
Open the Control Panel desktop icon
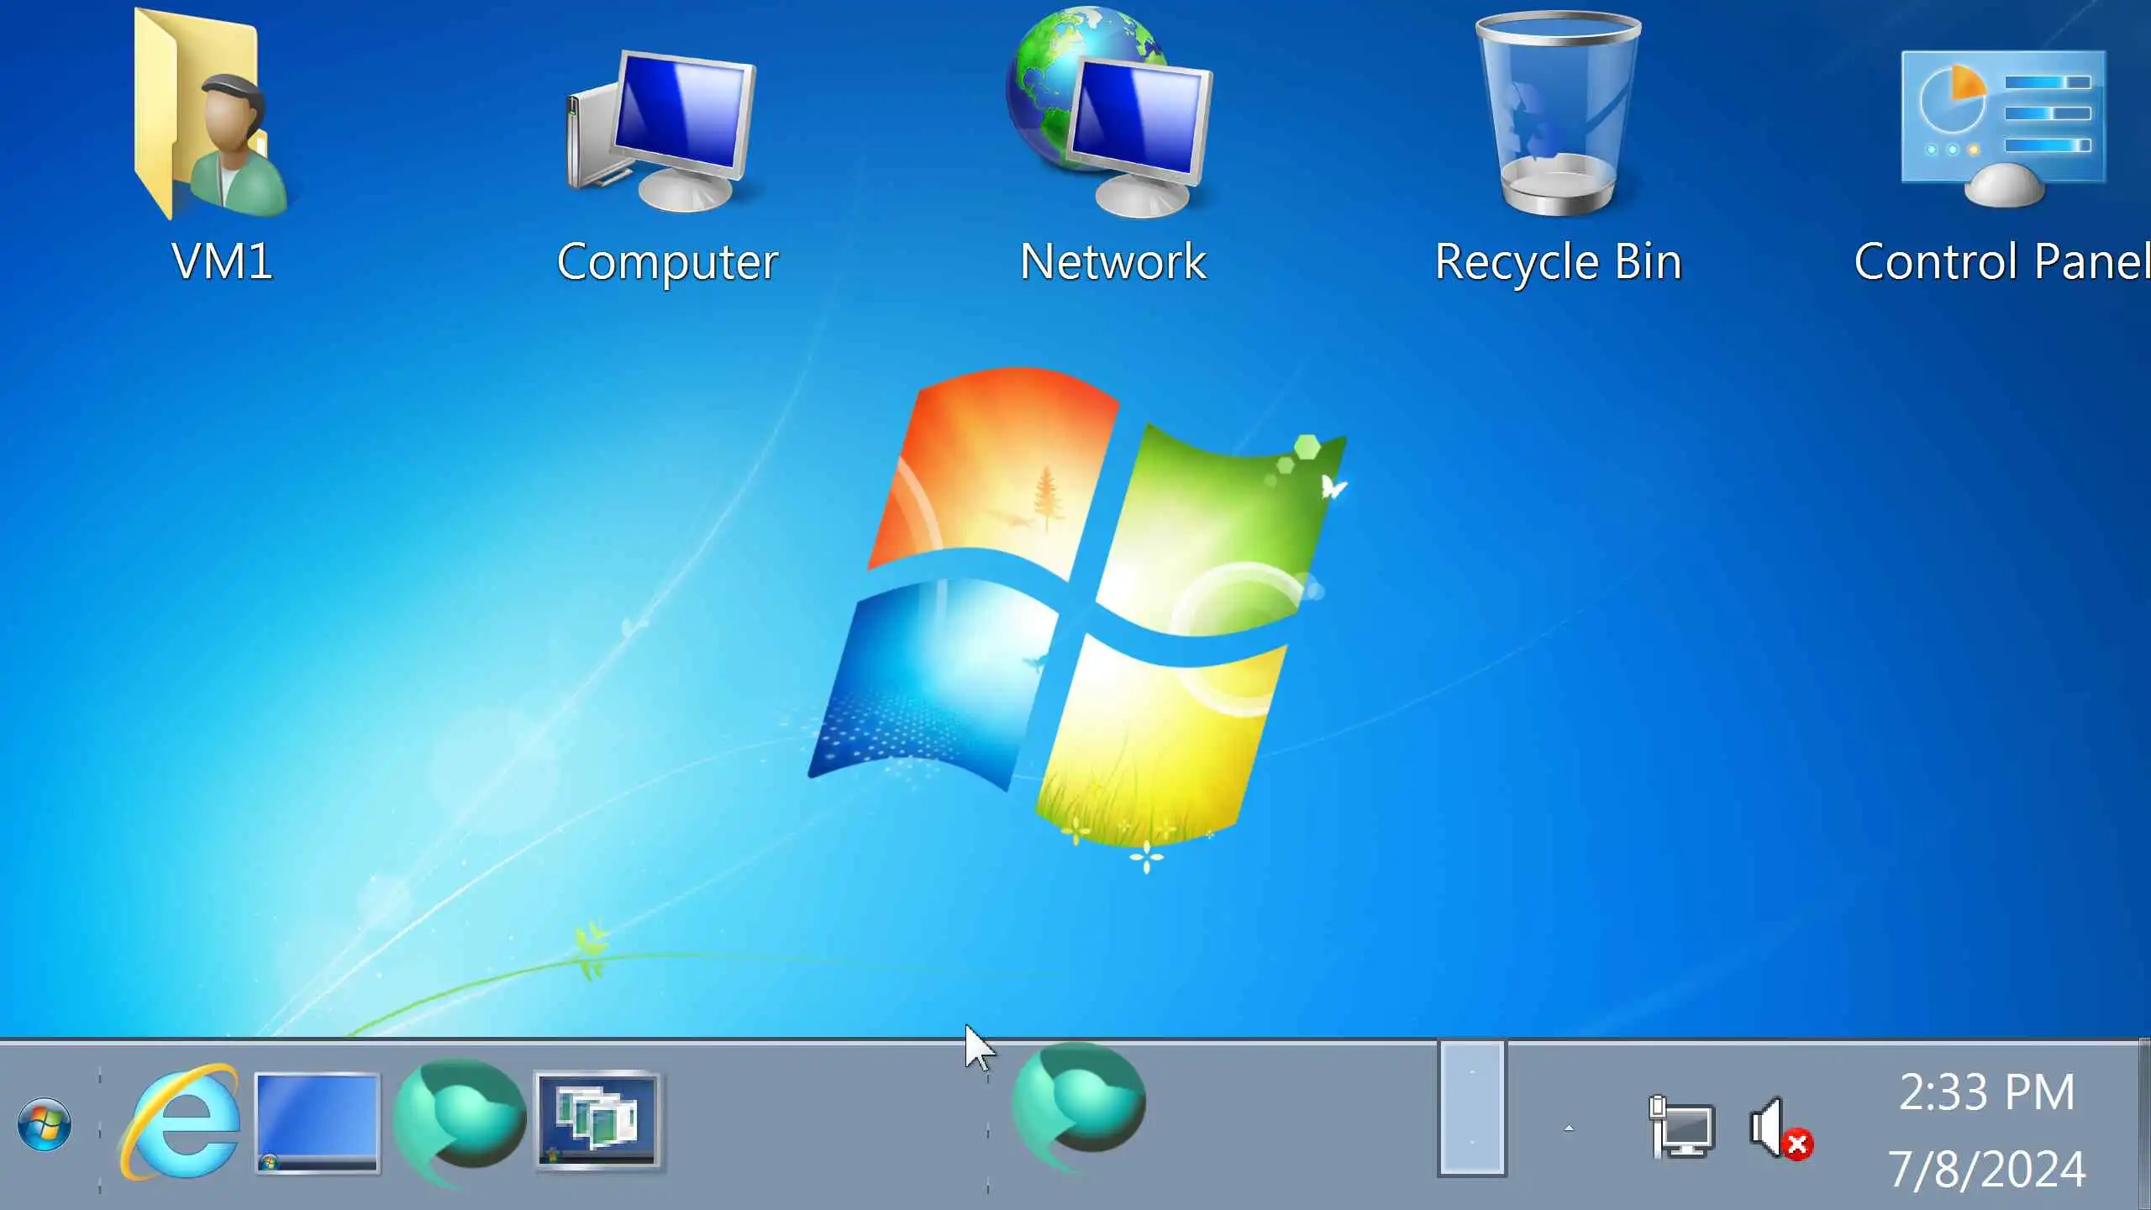(x=2003, y=128)
